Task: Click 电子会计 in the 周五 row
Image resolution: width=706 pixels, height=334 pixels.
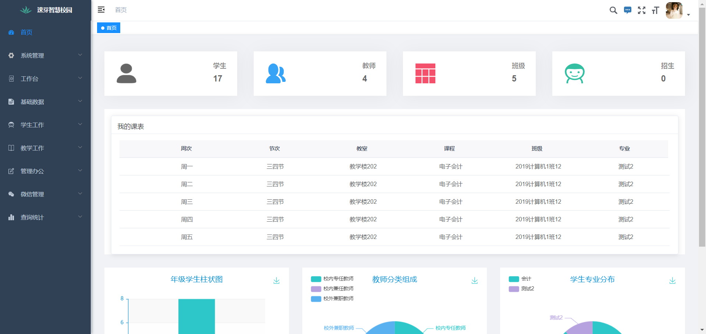Action: [x=450, y=237]
